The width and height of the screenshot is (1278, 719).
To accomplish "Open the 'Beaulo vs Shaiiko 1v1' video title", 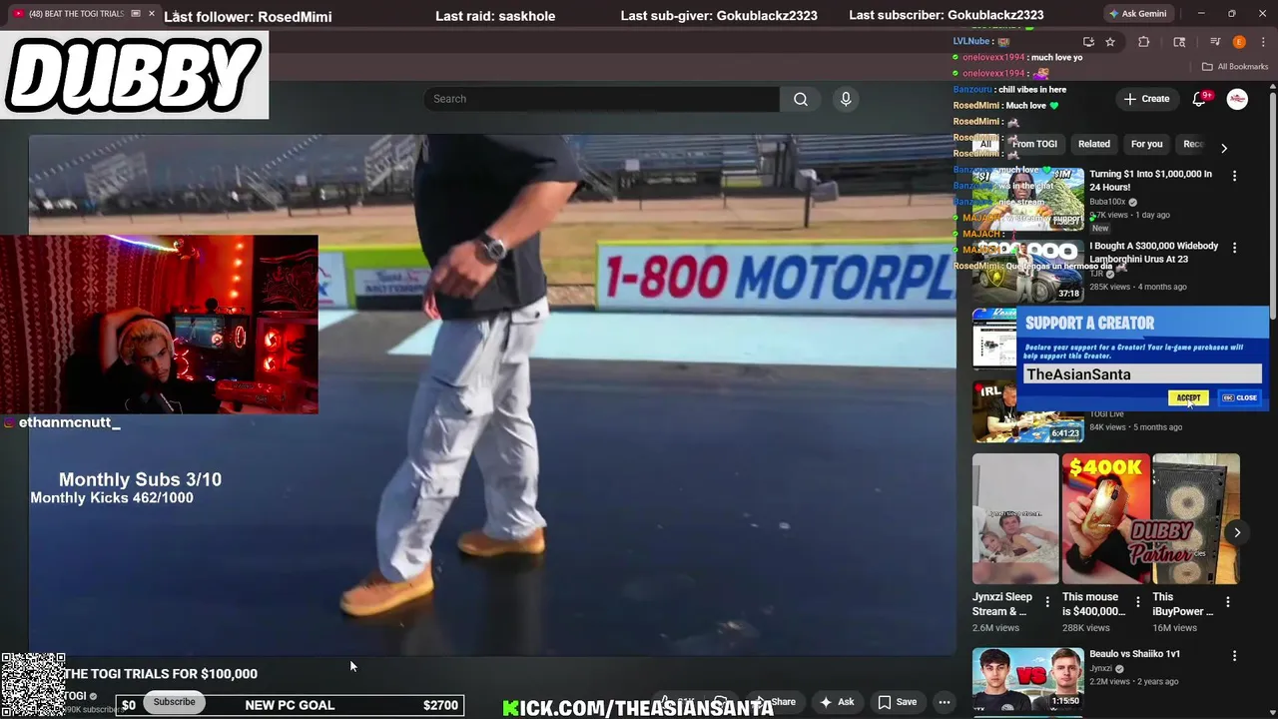I will coord(1134,654).
